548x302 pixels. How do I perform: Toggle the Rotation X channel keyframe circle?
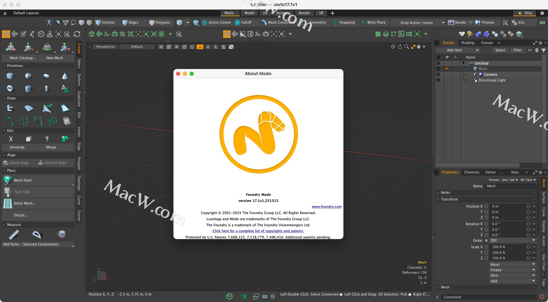click(486, 224)
